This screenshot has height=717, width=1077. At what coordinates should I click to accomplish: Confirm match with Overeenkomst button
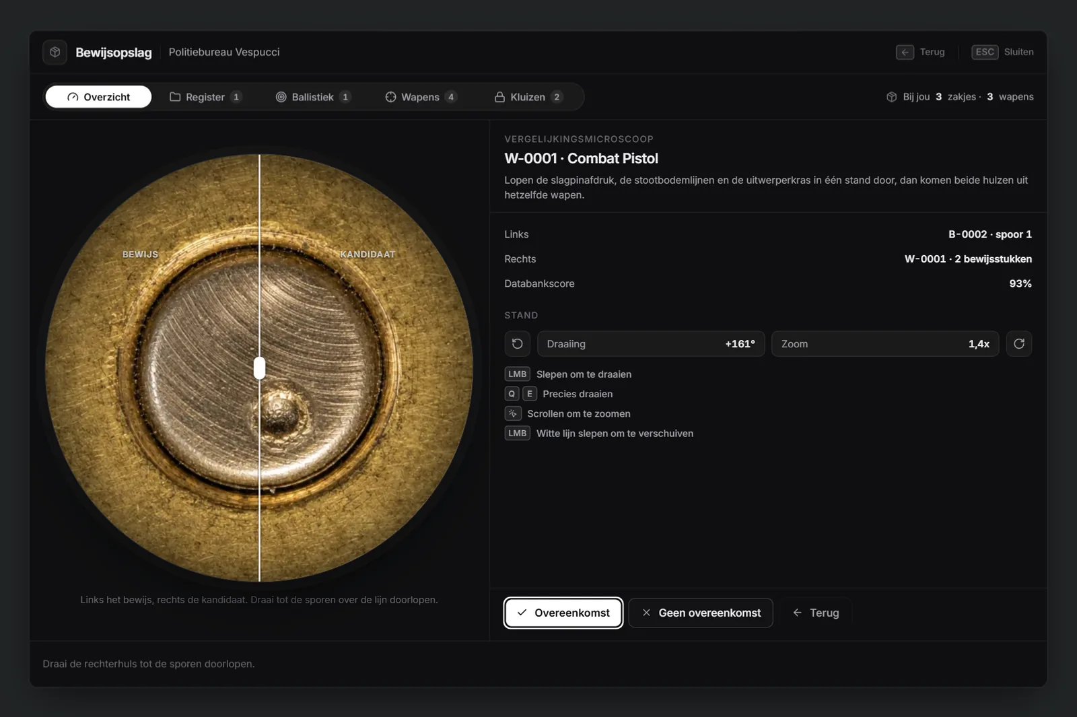pyautogui.click(x=563, y=613)
